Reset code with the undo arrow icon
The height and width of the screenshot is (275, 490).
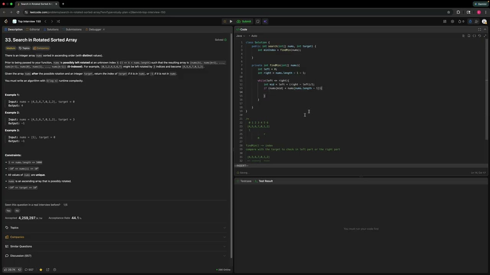coord(479,36)
